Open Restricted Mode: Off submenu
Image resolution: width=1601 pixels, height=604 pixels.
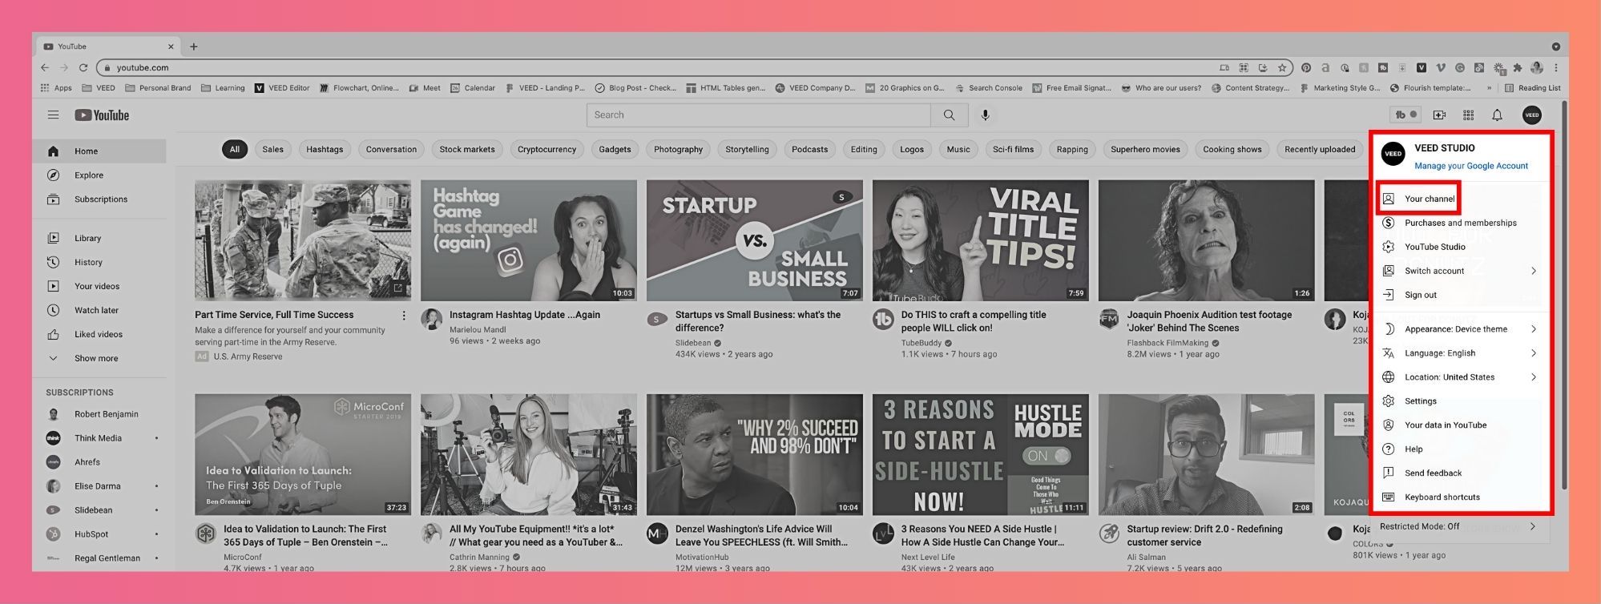click(1461, 527)
